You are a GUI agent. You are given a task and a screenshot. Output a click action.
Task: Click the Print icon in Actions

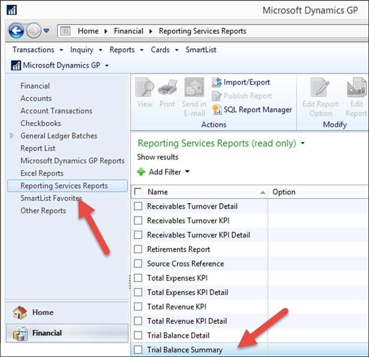click(167, 89)
